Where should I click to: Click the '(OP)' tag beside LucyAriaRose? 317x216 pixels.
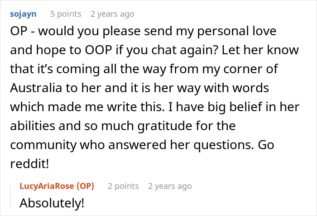coord(85,186)
